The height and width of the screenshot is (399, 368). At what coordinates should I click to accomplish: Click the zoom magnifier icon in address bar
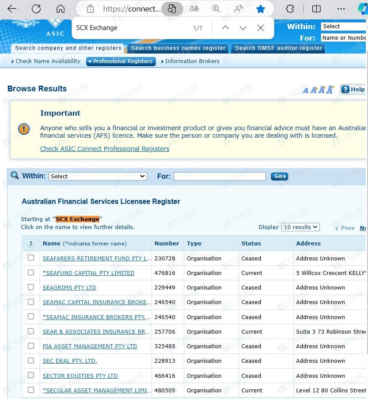click(x=216, y=9)
